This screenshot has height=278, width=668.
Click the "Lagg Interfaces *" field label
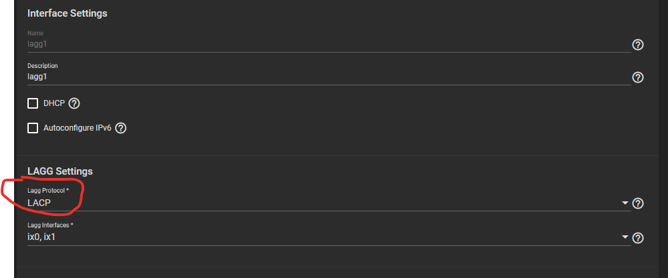pos(50,225)
